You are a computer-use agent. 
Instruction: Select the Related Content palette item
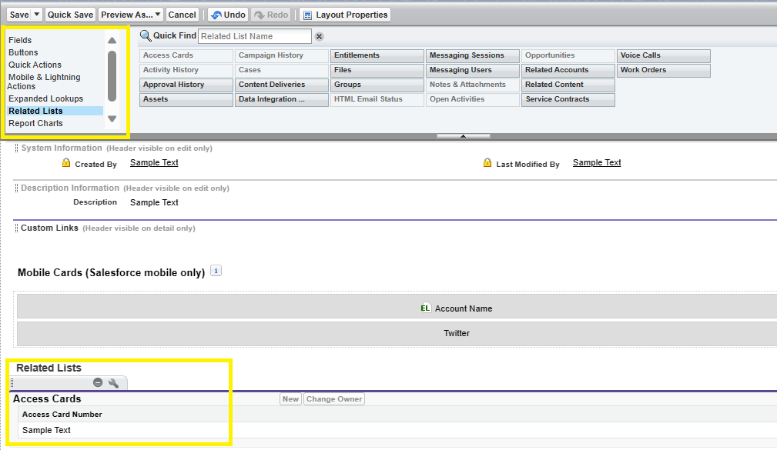coord(568,85)
